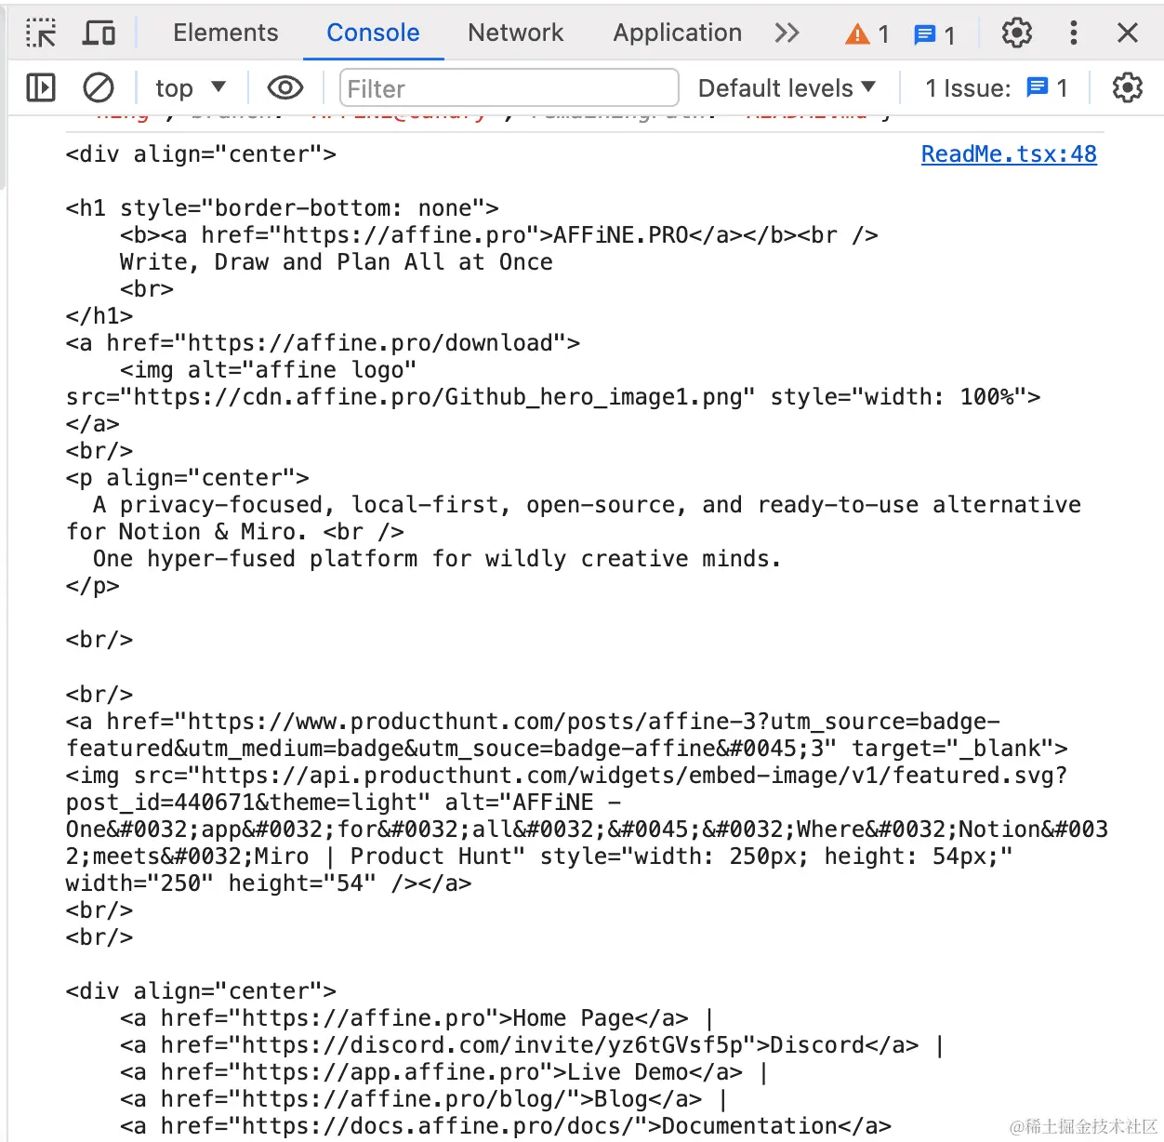Open console settings gear icon
Image resolution: width=1164 pixels, height=1142 pixels.
pyautogui.click(x=1127, y=88)
